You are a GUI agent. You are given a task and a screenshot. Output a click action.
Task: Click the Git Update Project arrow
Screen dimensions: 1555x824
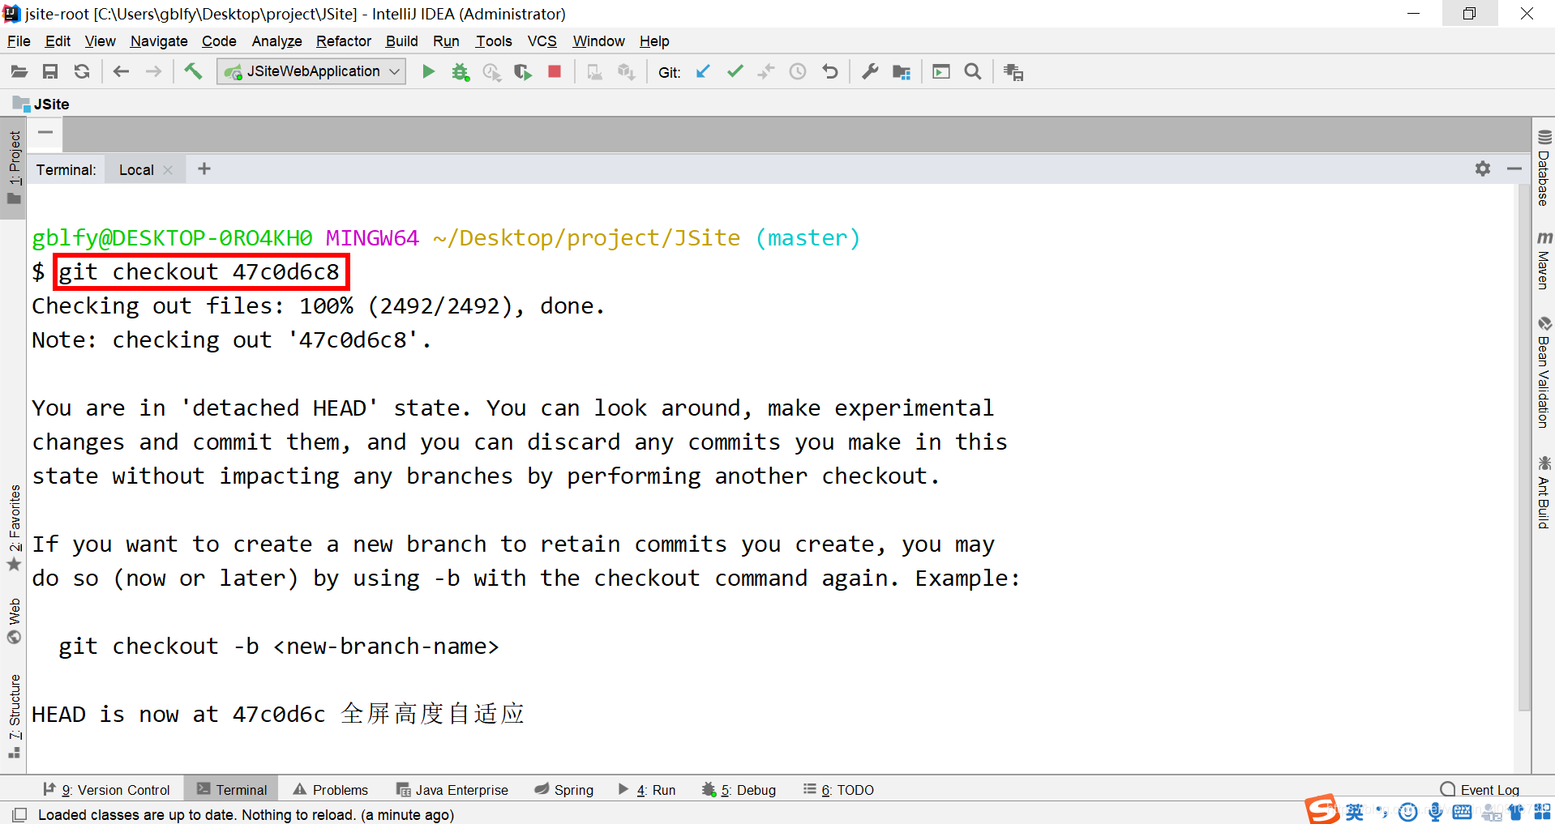click(703, 72)
